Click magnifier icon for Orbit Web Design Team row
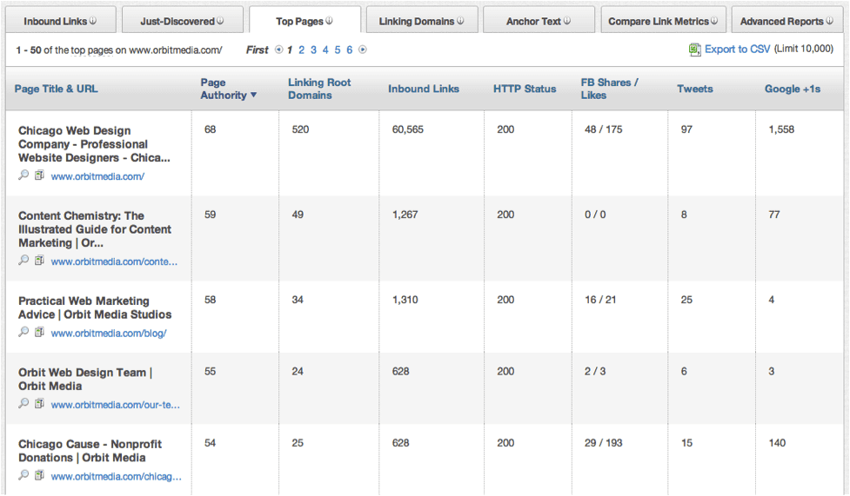The width and height of the screenshot is (850, 496). tap(23, 403)
